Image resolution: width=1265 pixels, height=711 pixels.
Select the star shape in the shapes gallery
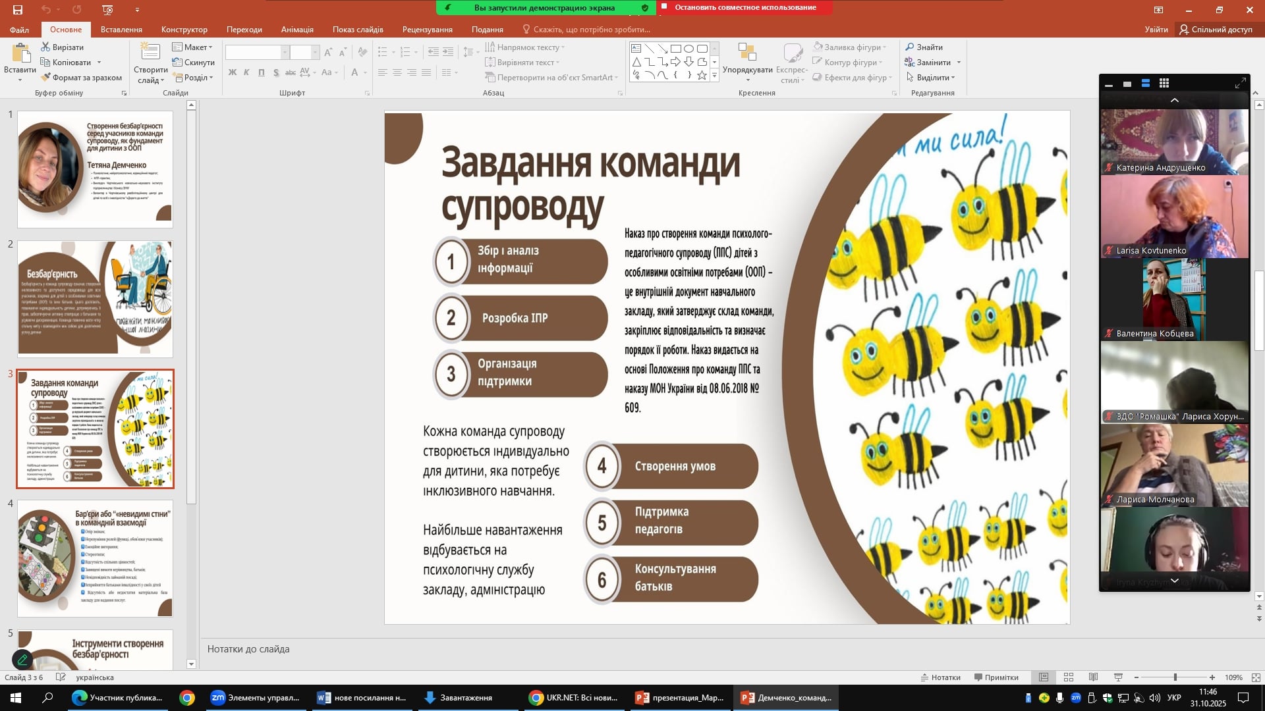[702, 75]
